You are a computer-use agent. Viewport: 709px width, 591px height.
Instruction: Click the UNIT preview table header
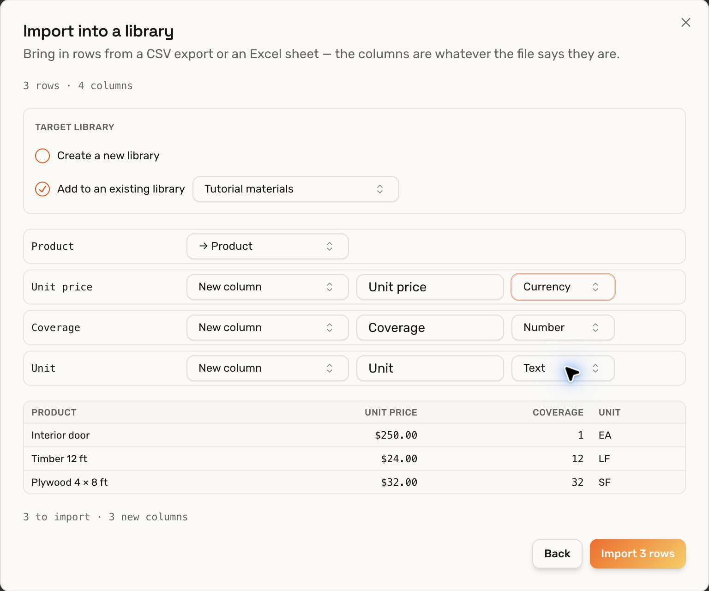tap(609, 412)
